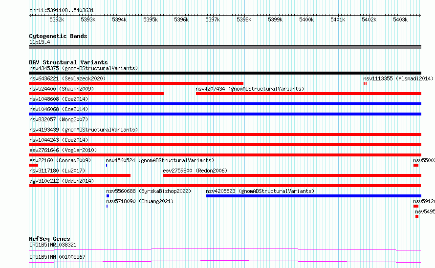Click the 5402k ruler label

point(369,19)
